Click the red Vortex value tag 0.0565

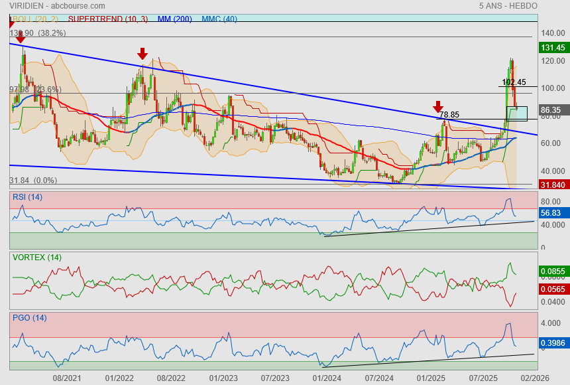(x=552, y=290)
